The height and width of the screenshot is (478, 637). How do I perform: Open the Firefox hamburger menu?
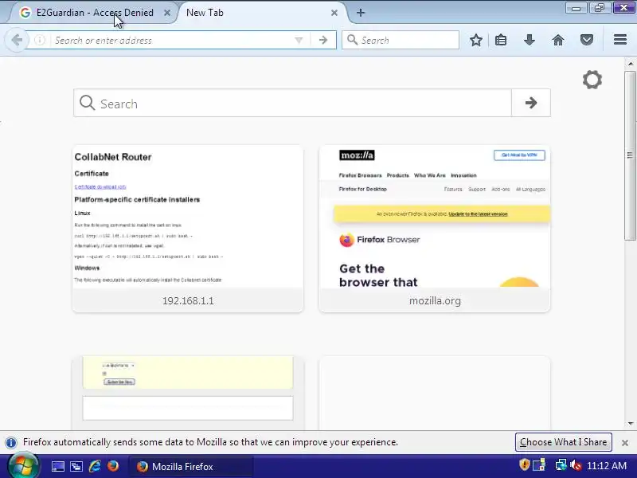click(620, 39)
